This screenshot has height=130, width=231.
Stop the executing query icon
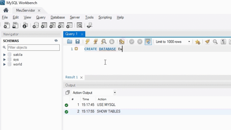click(112, 42)
